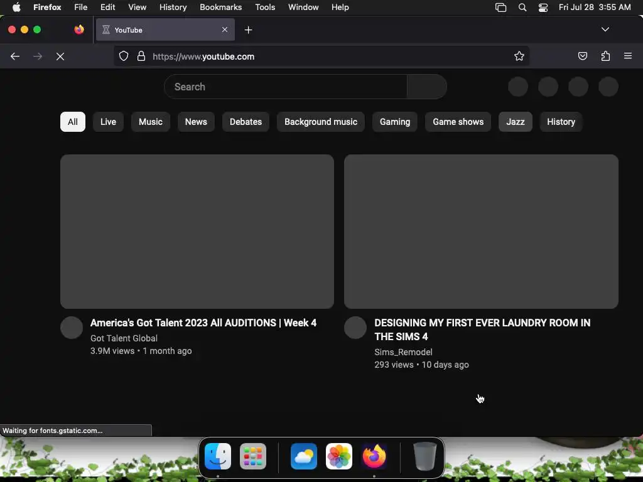
Task: Focus the YouTube Search box
Action: pyautogui.click(x=286, y=87)
